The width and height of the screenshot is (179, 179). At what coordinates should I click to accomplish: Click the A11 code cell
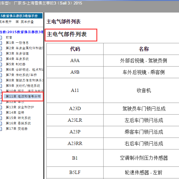pos(75,90)
